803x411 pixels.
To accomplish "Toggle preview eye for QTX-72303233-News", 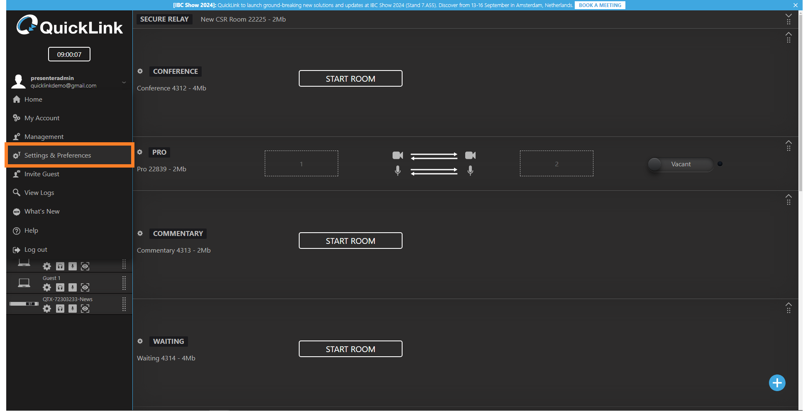I will [85, 309].
